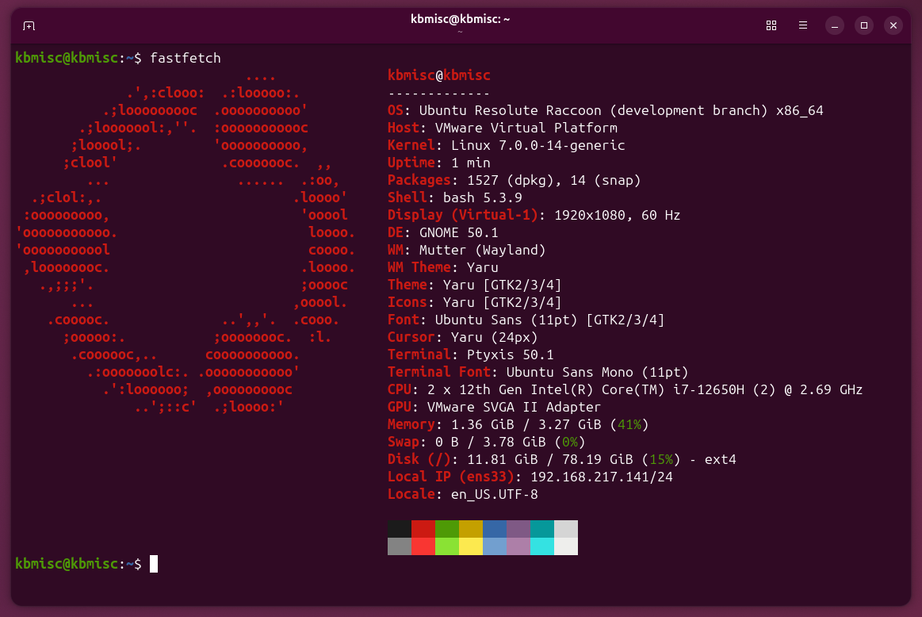Open the tab overview grid

(x=771, y=25)
